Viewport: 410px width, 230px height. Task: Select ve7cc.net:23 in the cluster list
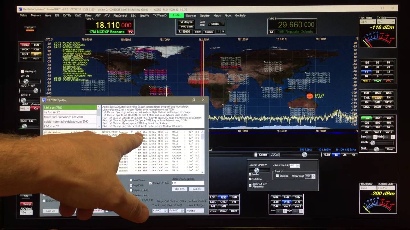coord(70,112)
